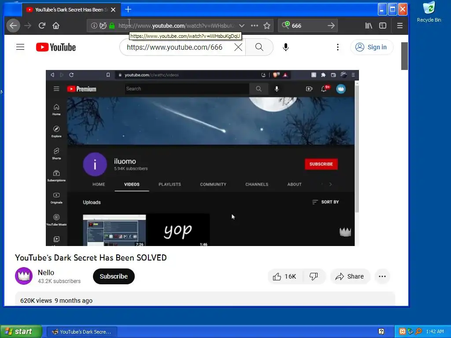This screenshot has width=451, height=338.
Task: Clear the YouTube search text
Action: (x=238, y=47)
